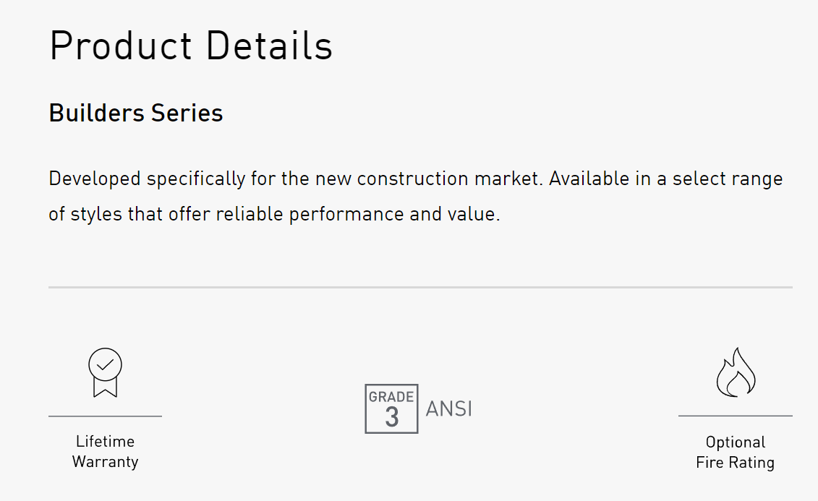Select the ANSI text beside grade badge

point(448,408)
